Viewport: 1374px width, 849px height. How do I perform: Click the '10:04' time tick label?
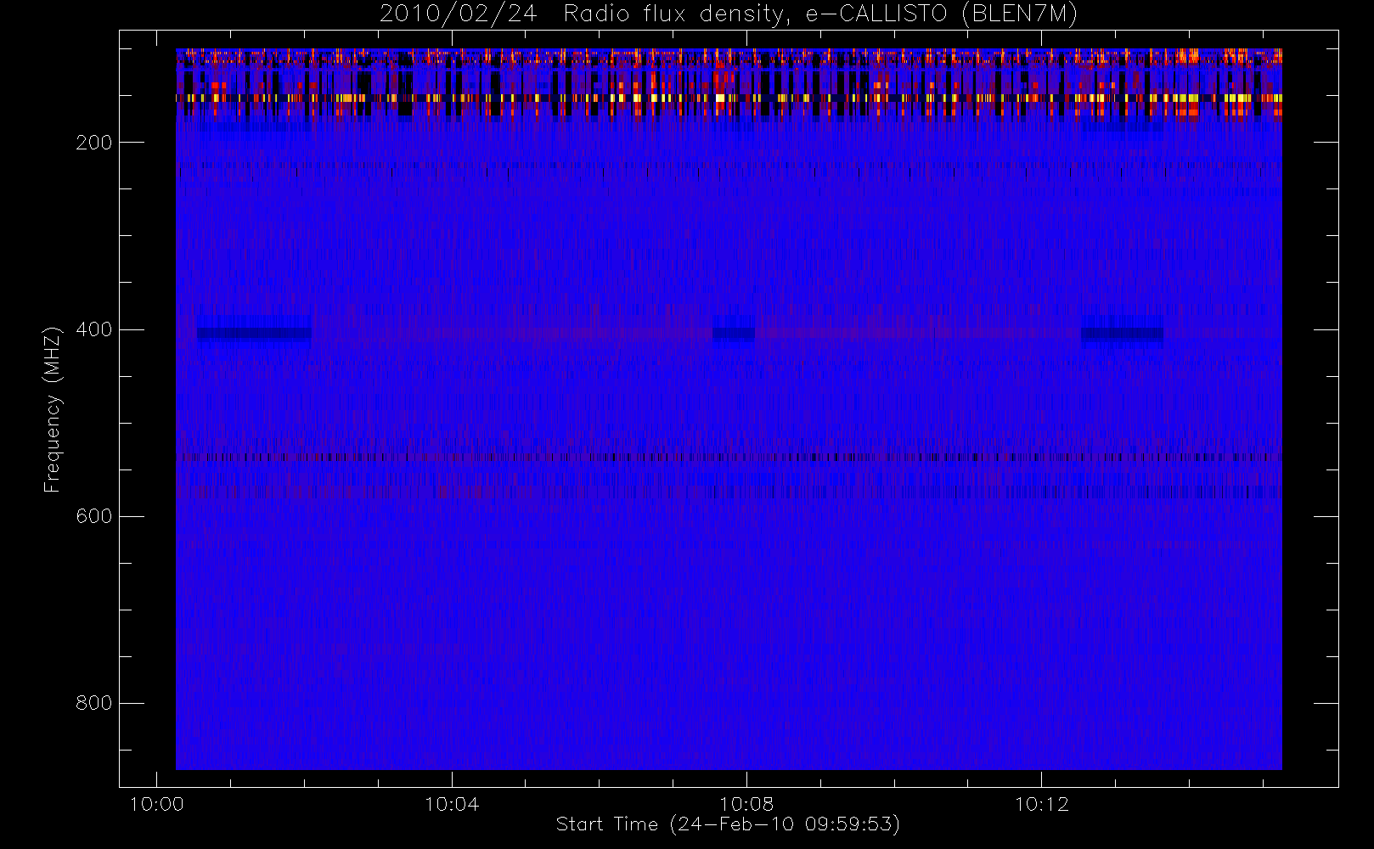coord(452,804)
